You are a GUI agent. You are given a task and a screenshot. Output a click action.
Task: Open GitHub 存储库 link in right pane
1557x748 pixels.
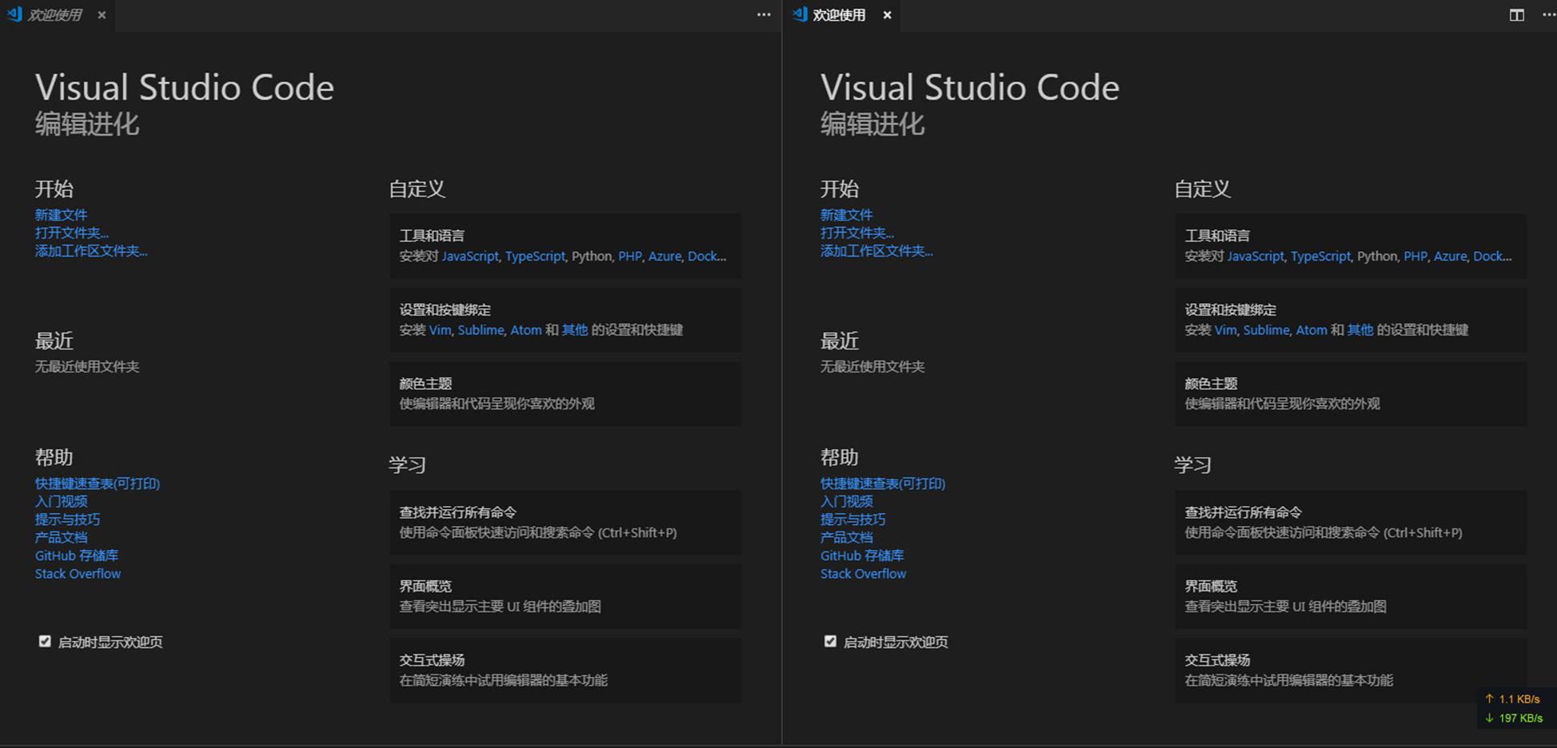click(x=861, y=555)
